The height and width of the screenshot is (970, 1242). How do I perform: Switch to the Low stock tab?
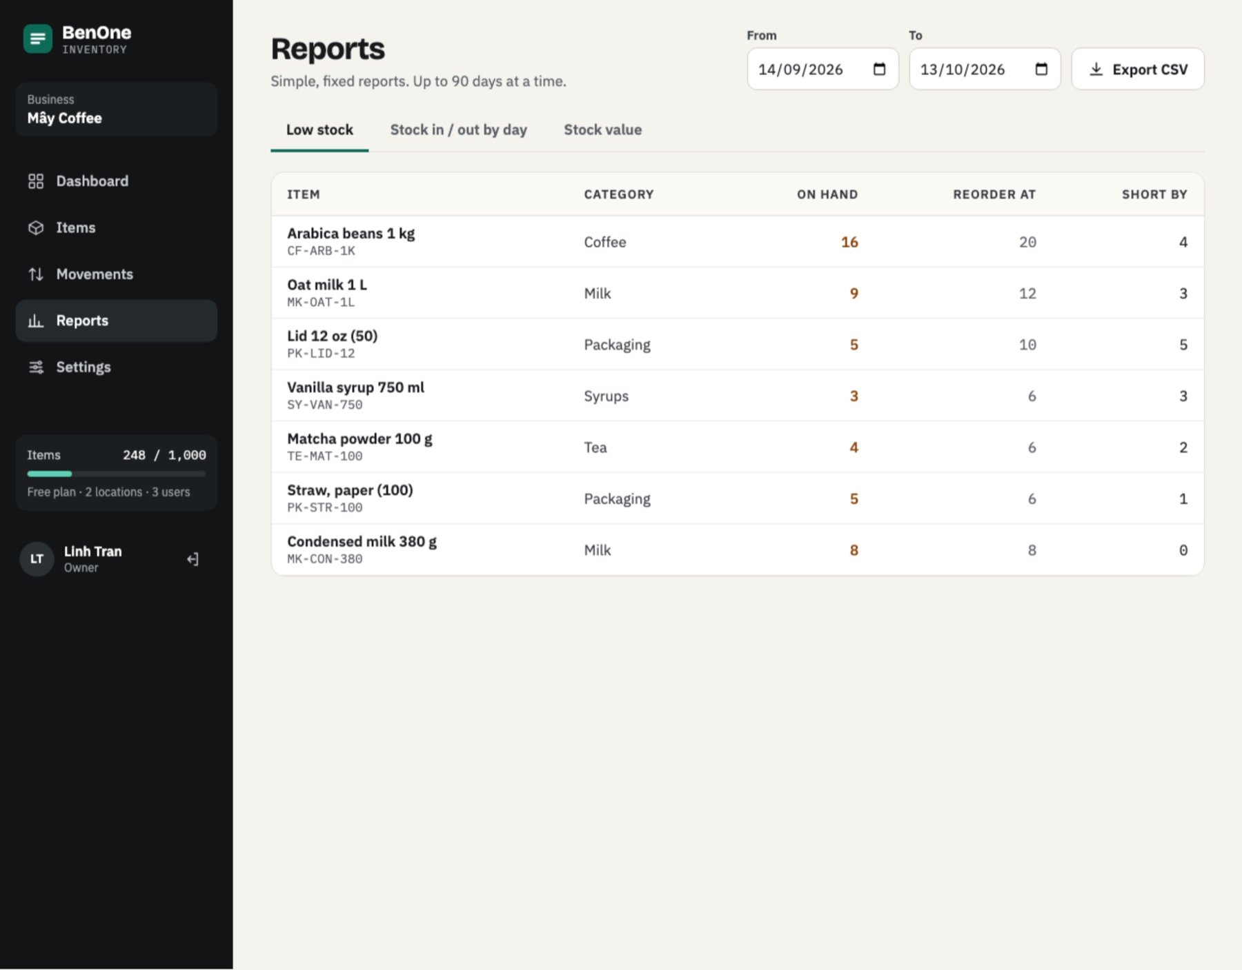[x=319, y=130]
